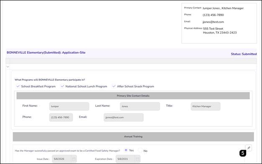Click the 555 Test Street address line
Screen dimensions: 262x164
[213, 29]
